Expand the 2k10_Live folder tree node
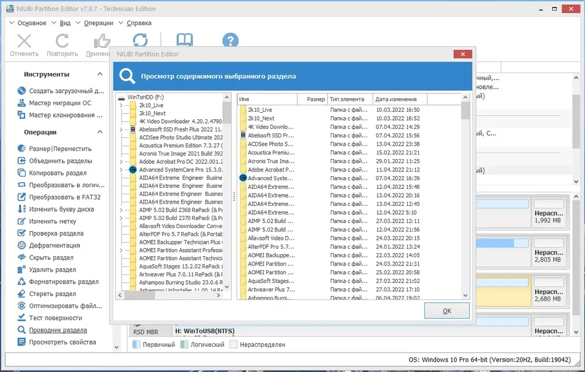 [x=121, y=106]
